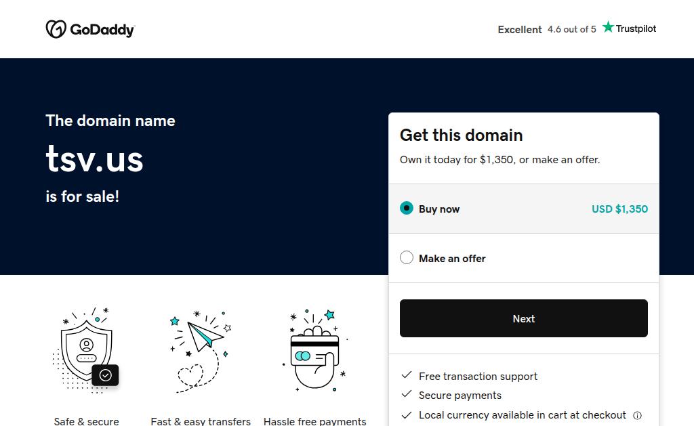The image size is (694, 426).
Task: Select the Buy now radio option
Action: click(x=407, y=209)
